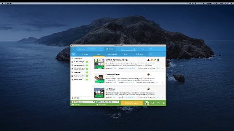Toggle the first installed mod's green switch

tap(87, 62)
